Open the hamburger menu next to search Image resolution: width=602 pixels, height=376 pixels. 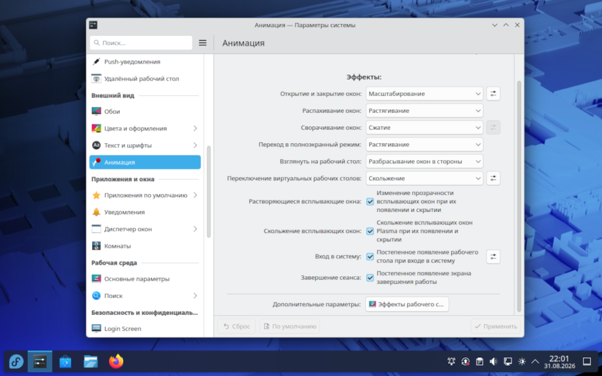click(x=202, y=43)
